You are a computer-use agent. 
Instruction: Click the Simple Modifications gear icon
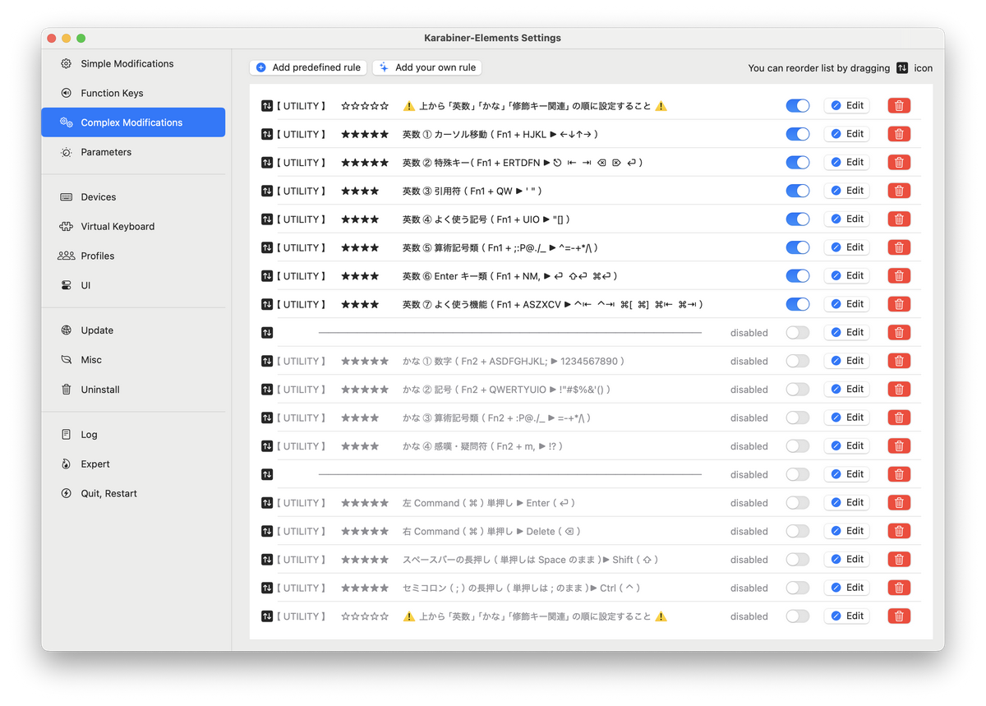tap(67, 63)
